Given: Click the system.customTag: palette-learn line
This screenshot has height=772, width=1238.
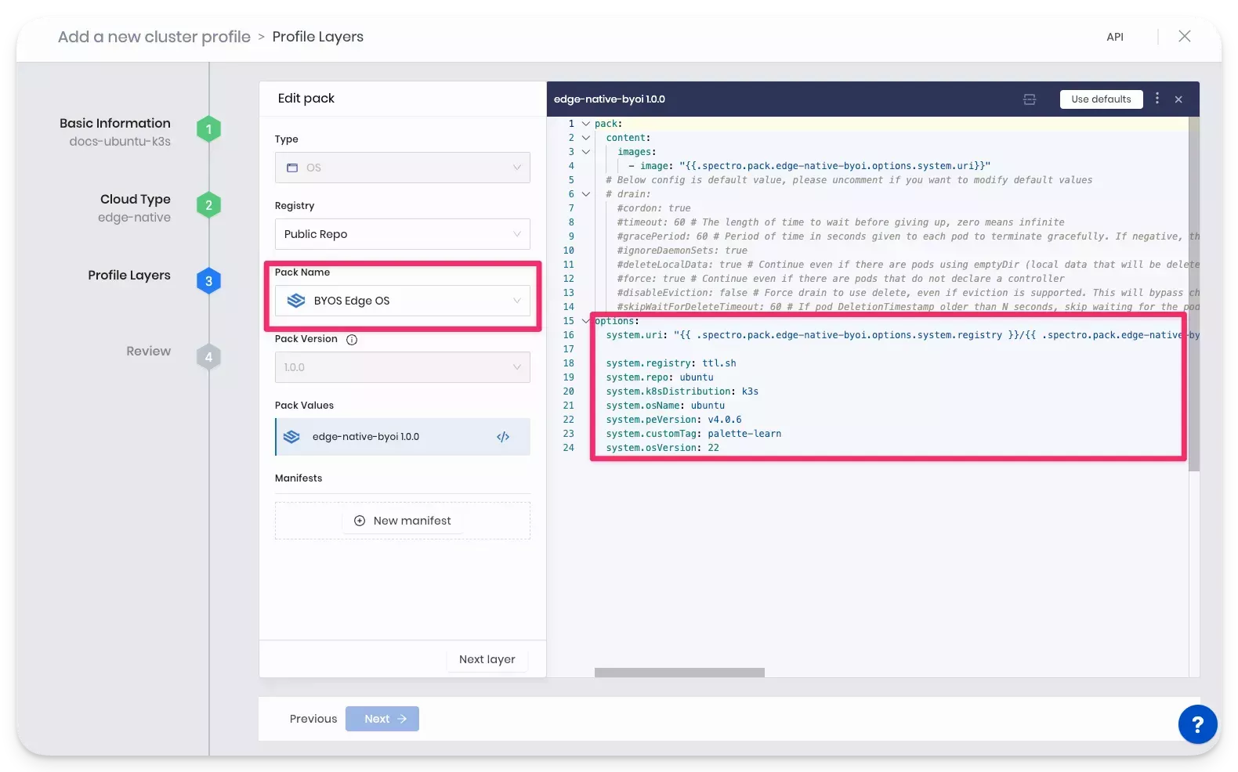Looking at the screenshot, I should pyautogui.click(x=693, y=434).
